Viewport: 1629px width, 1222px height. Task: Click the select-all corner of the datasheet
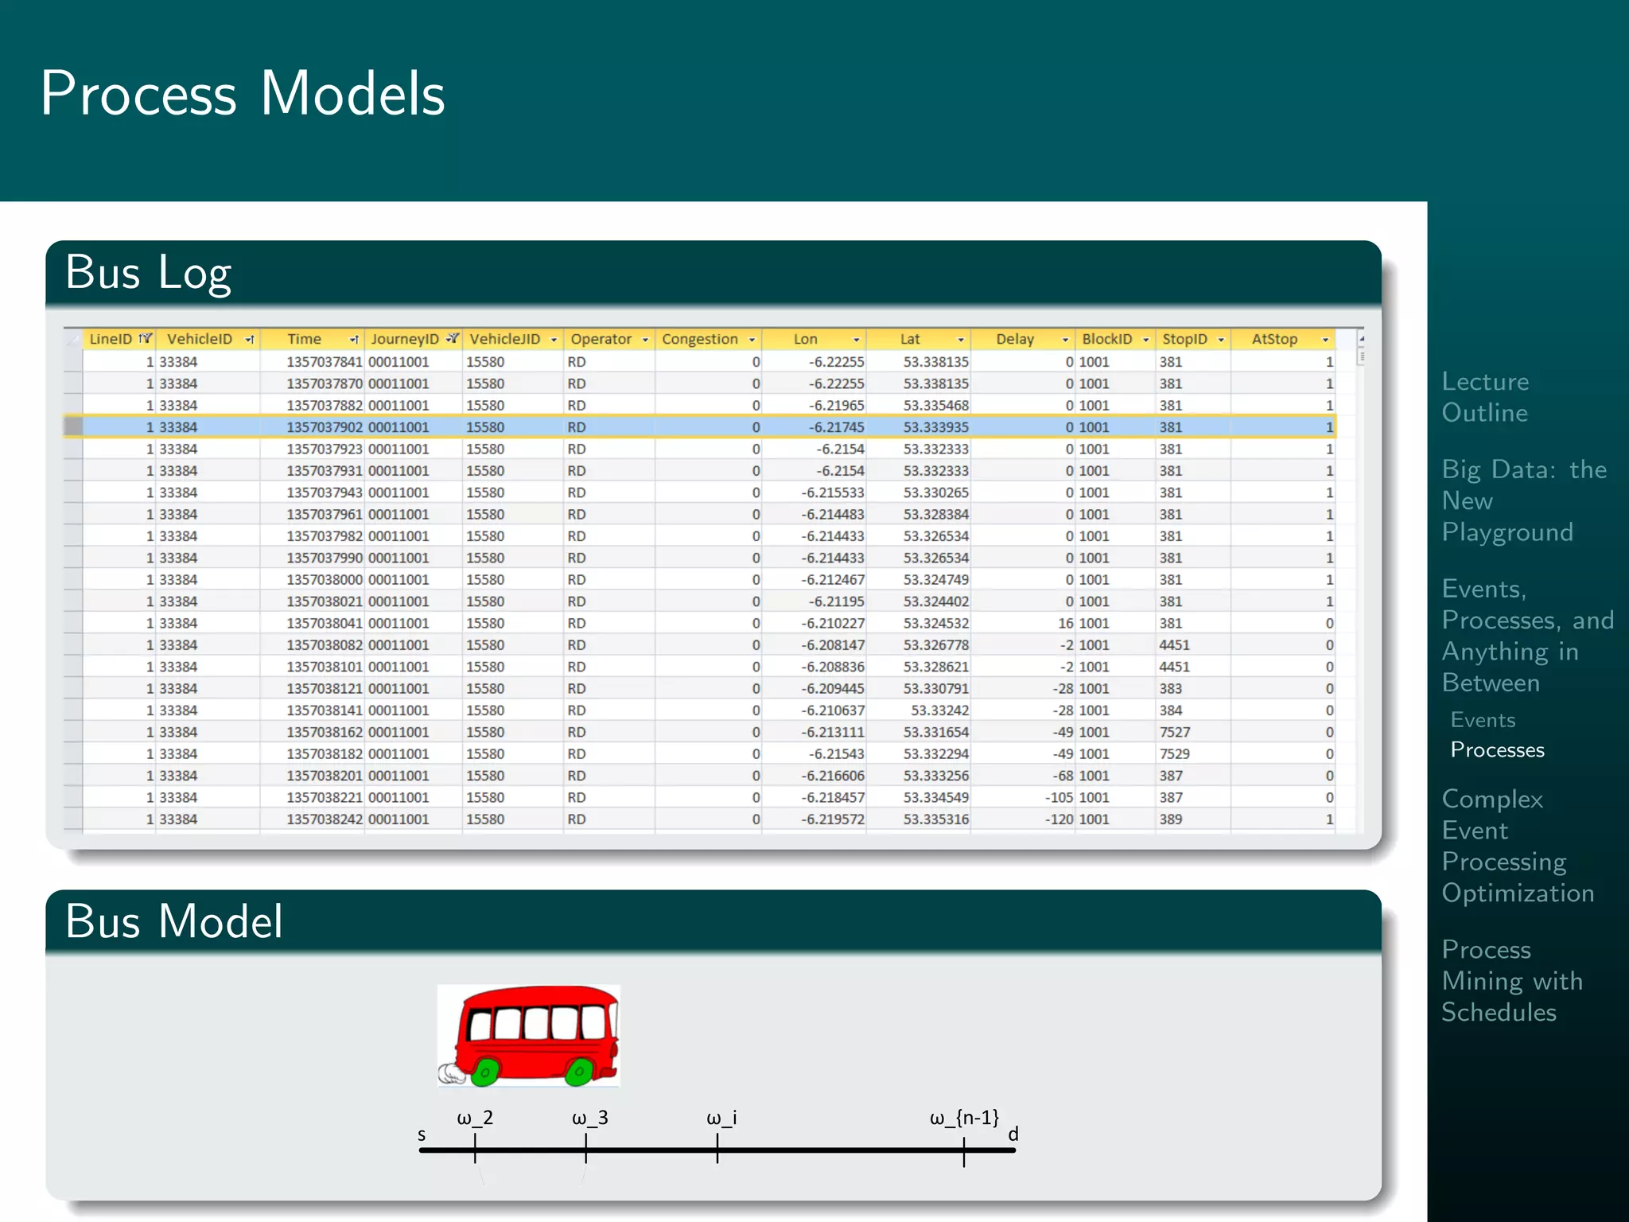coord(73,339)
